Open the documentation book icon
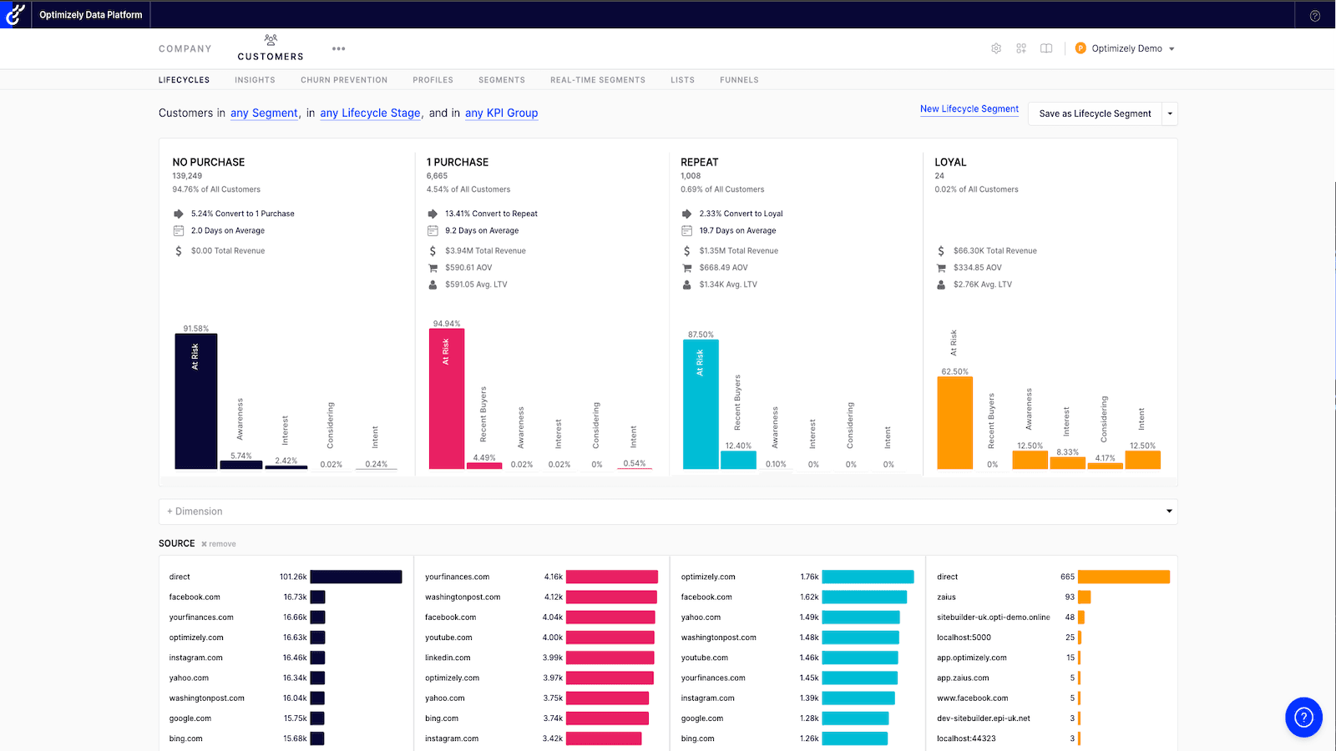Image resolution: width=1336 pixels, height=751 pixels. point(1046,48)
